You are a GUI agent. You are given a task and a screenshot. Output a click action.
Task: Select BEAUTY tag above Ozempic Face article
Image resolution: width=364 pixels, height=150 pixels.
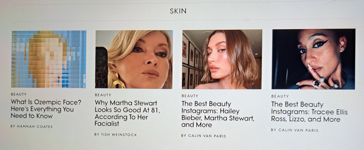19,94
